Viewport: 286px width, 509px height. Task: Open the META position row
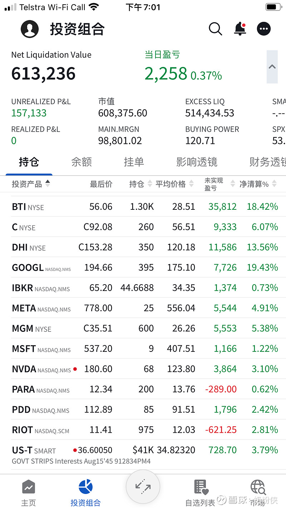pos(143,308)
